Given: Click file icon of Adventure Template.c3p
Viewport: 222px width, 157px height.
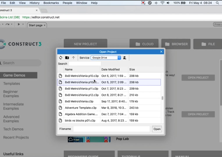Looking at the screenshot, I should click(61, 108).
